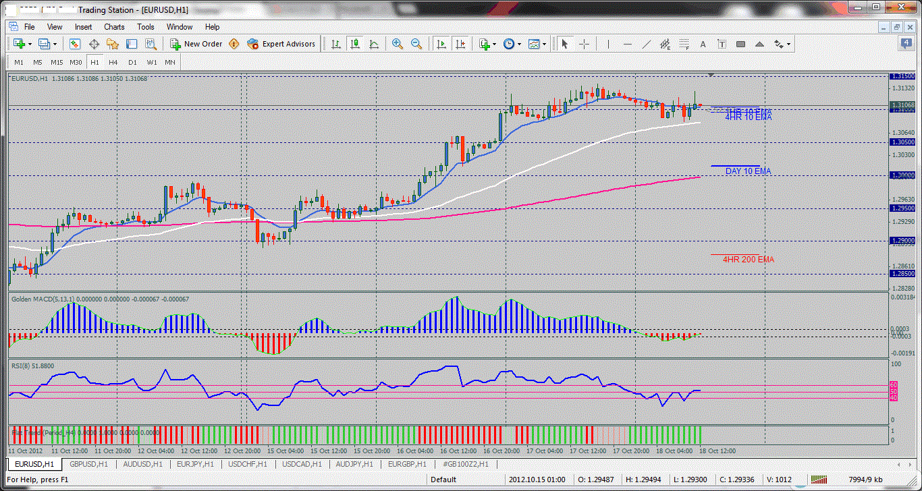Image resolution: width=922 pixels, height=491 pixels.
Task: Switch timeframe to H4
Action: (113, 62)
